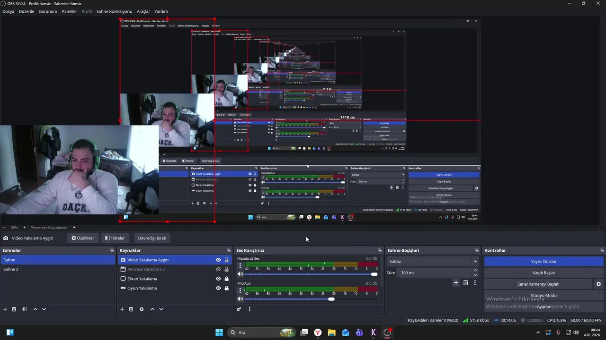Toggle lock on Pencere Yakalama 2
This screenshot has height=340, width=606.
click(226, 269)
